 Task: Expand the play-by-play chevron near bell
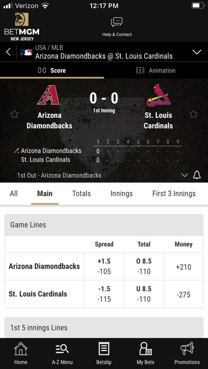click(185, 175)
